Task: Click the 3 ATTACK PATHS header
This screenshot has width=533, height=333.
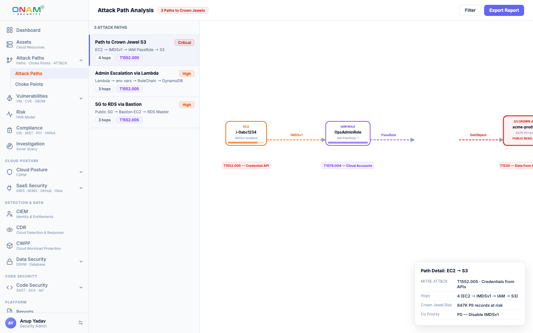Action: (110, 27)
